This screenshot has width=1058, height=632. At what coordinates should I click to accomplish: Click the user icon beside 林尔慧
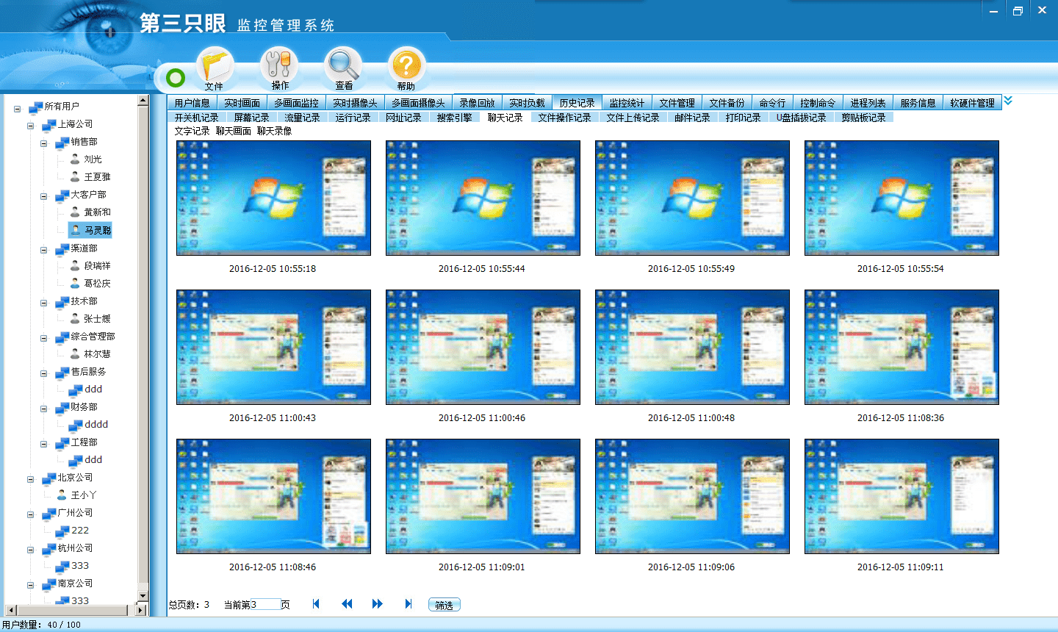(x=75, y=353)
